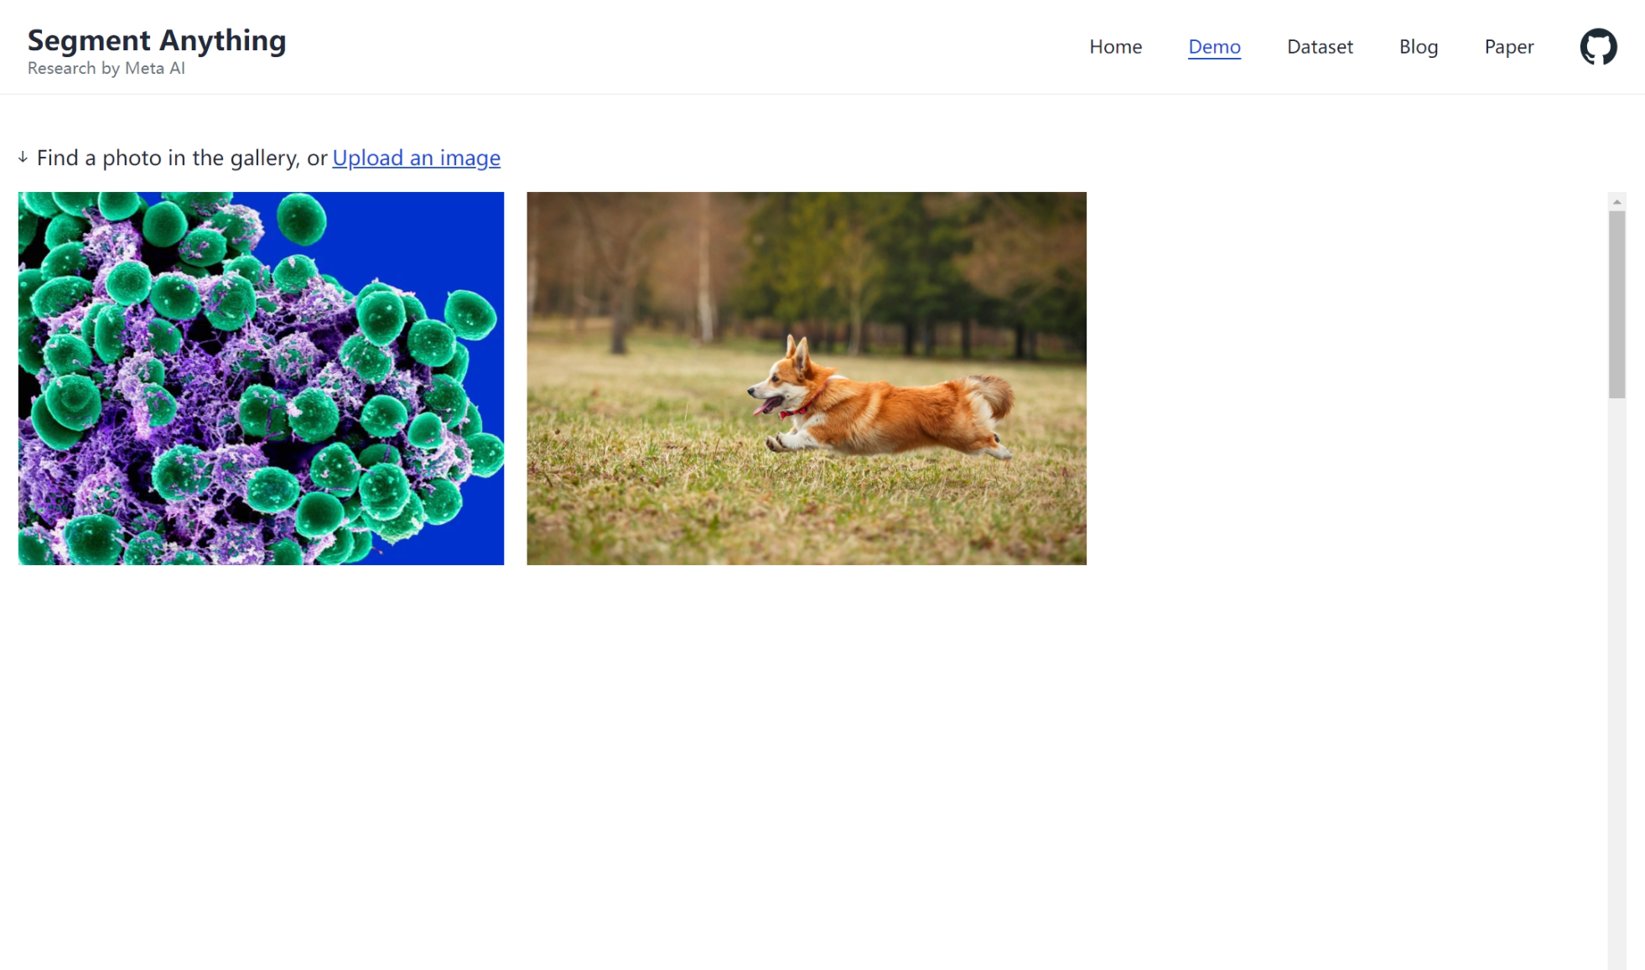
Task: Open the Dataset page
Action: click(x=1320, y=47)
